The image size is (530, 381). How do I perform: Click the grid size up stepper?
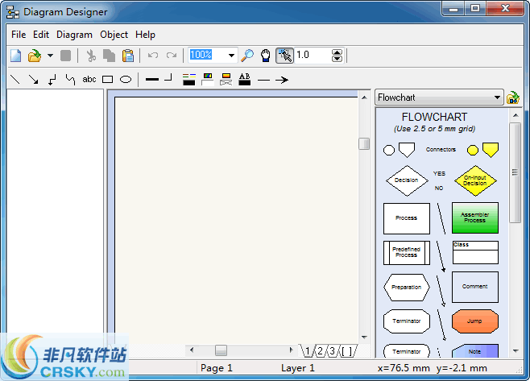tap(337, 52)
